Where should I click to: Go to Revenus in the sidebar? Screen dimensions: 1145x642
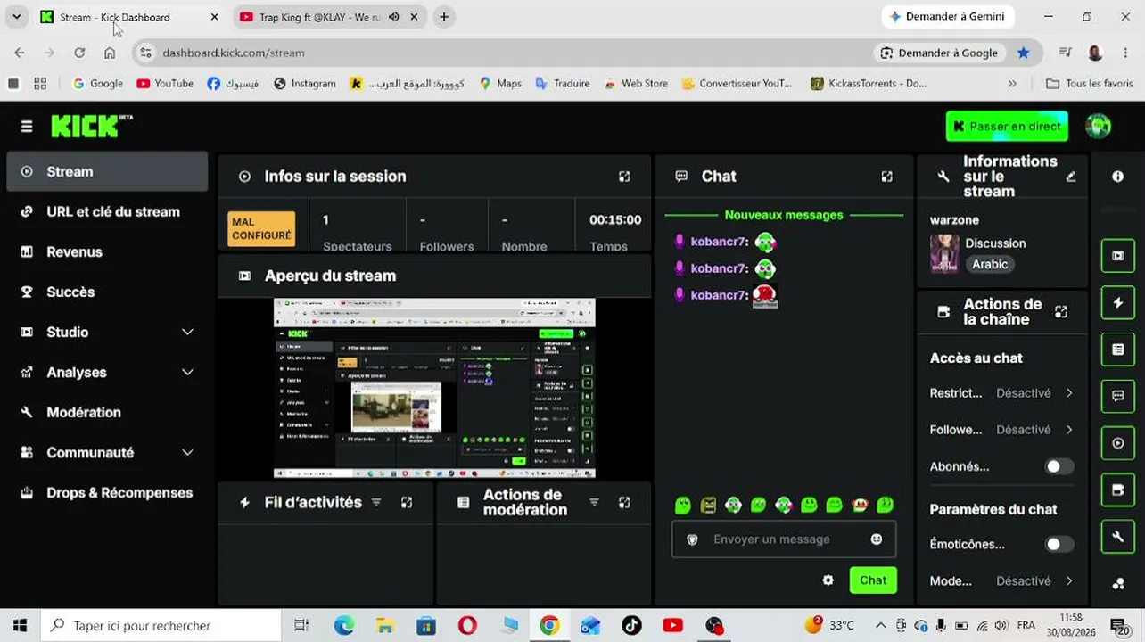pos(107,252)
